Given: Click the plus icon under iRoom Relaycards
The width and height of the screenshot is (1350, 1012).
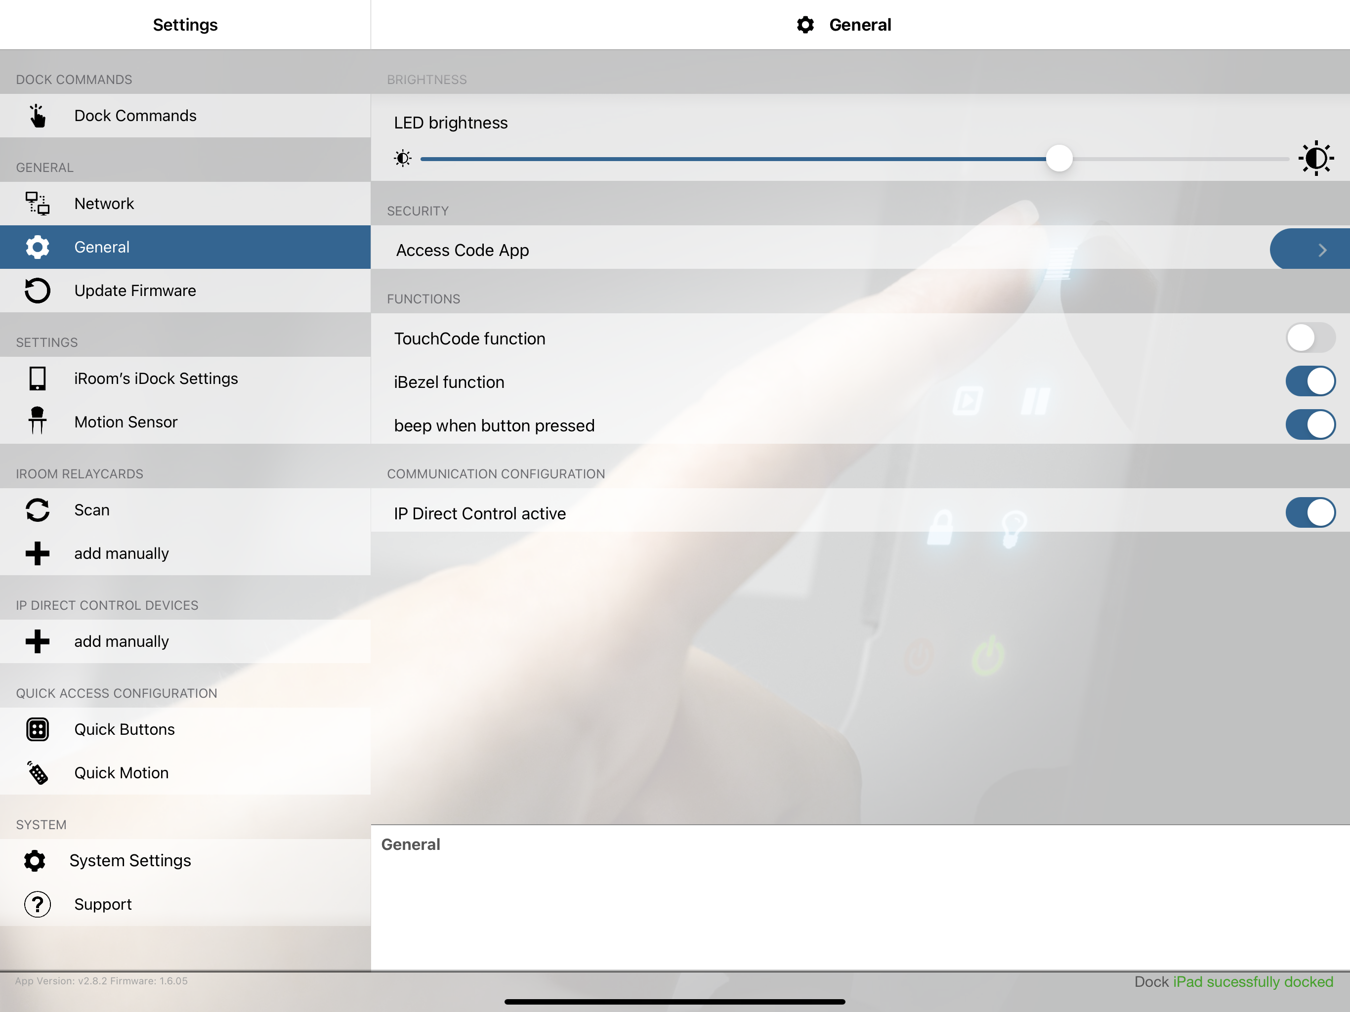Looking at the screenshot, I should point(37,553).
